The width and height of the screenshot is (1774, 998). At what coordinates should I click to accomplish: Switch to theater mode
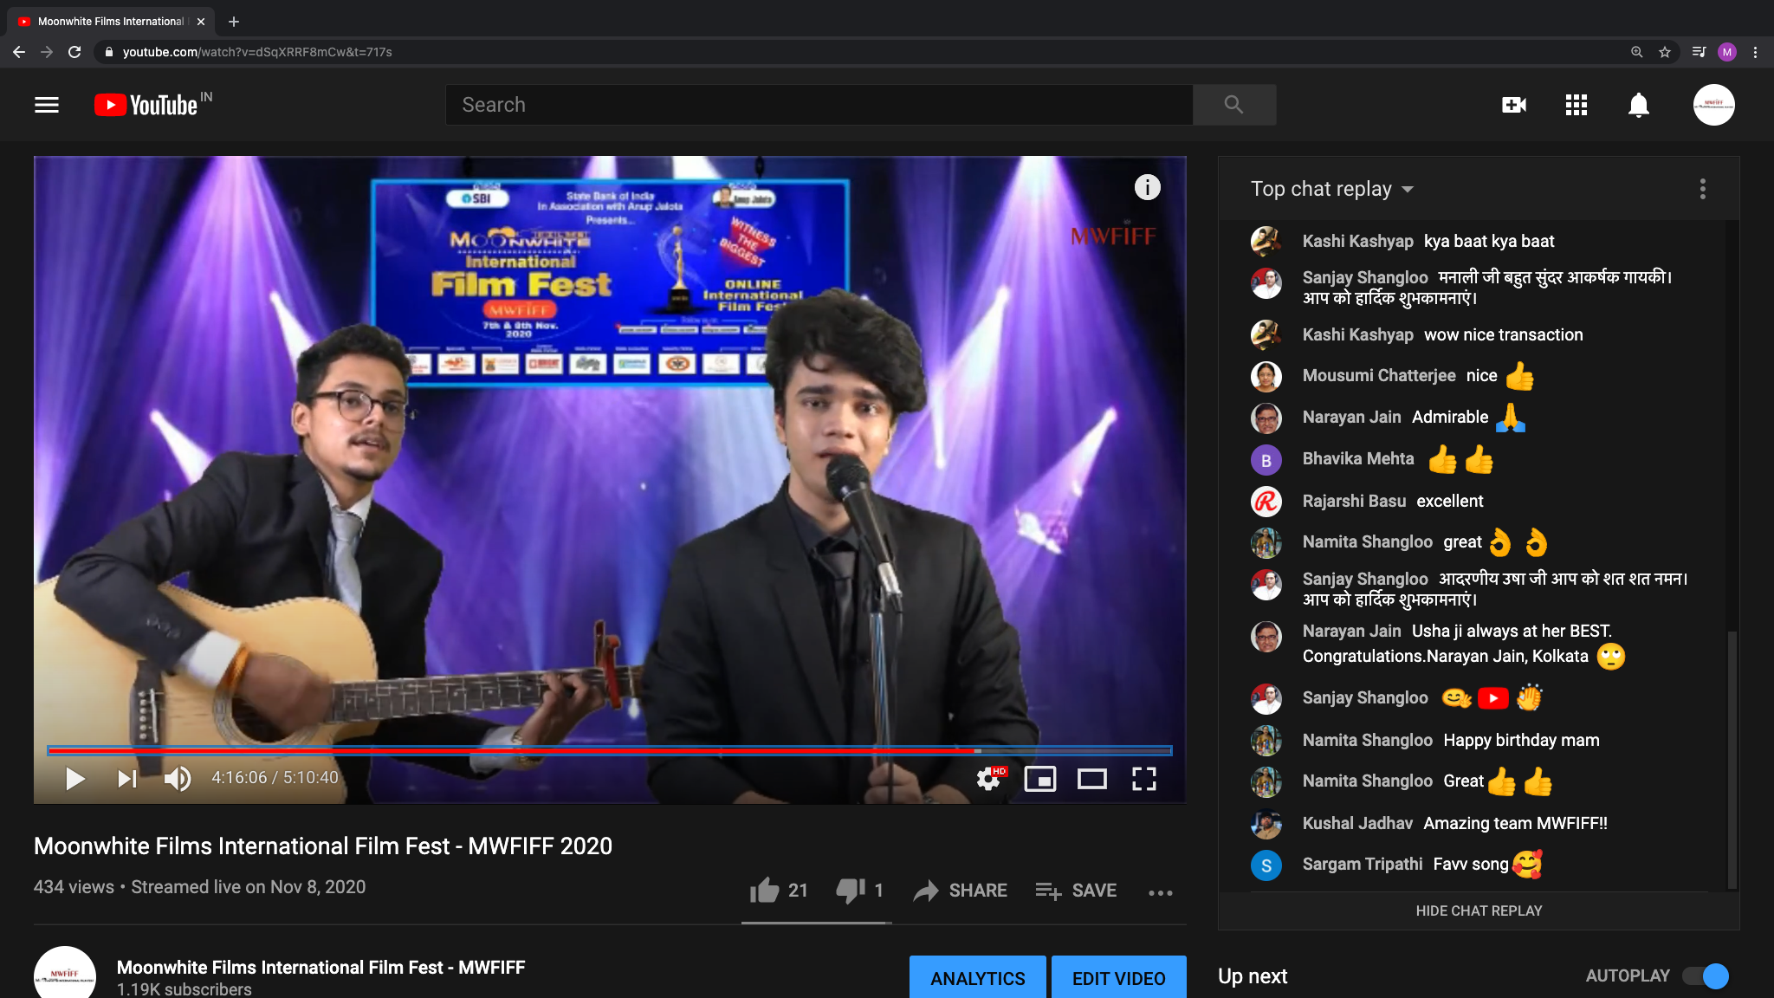[1092, 779]
